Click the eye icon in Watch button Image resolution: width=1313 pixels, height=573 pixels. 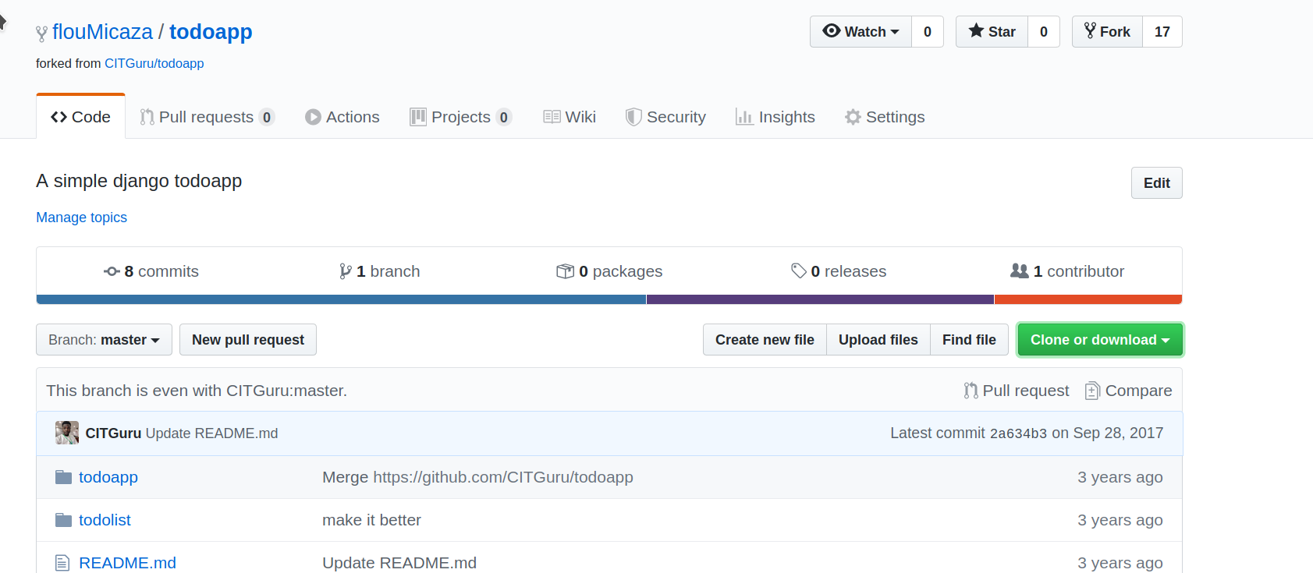click(832, 30)
